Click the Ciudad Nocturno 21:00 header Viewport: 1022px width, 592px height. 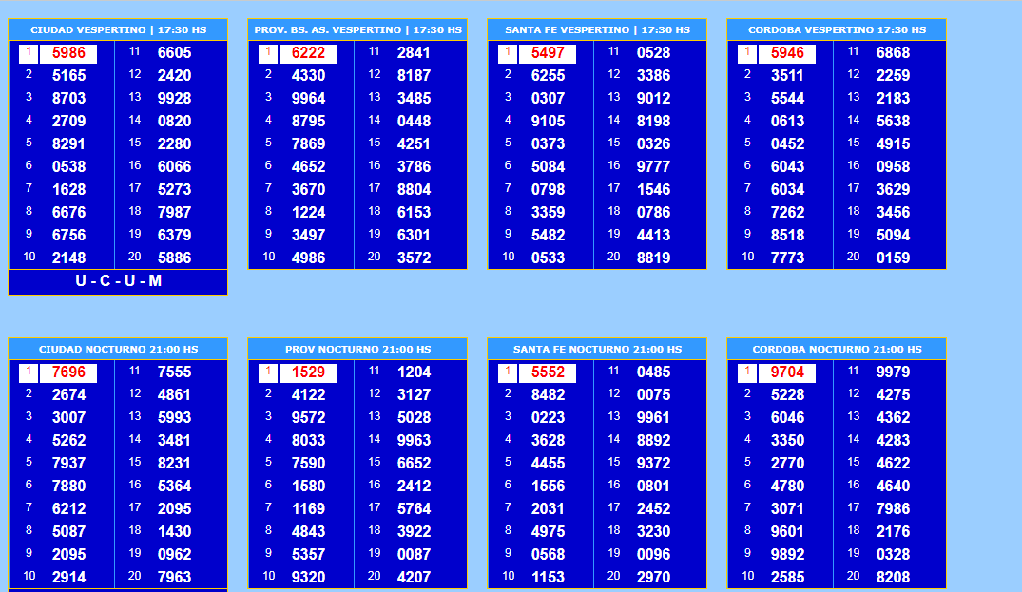pos(118,350)
